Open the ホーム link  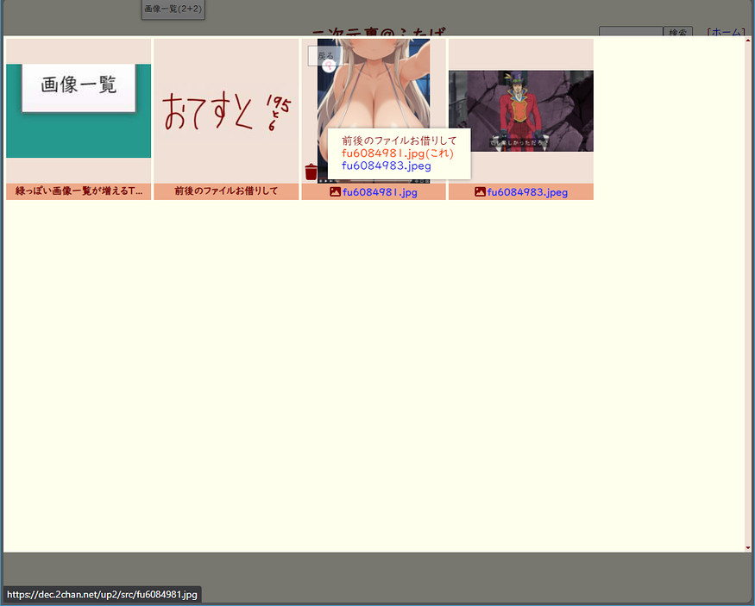coord(726,32)
